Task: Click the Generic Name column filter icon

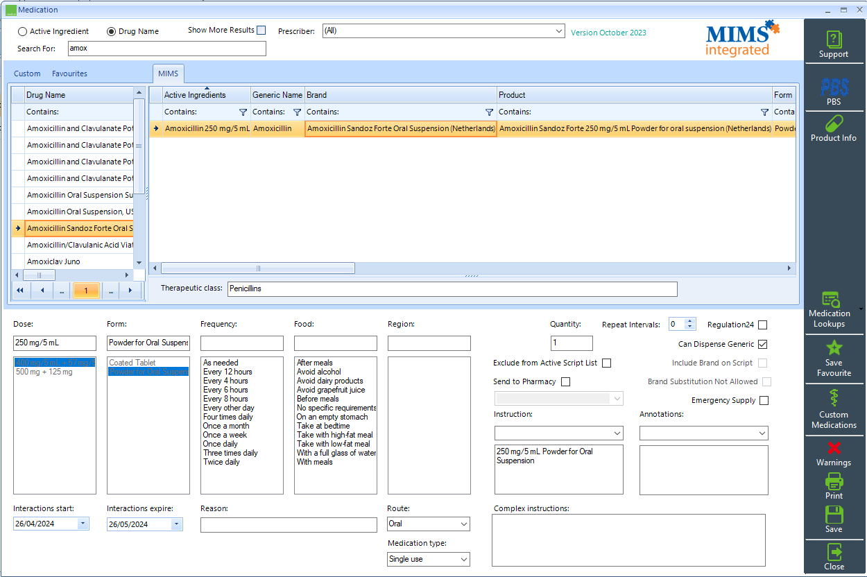Action: point(297,112)
